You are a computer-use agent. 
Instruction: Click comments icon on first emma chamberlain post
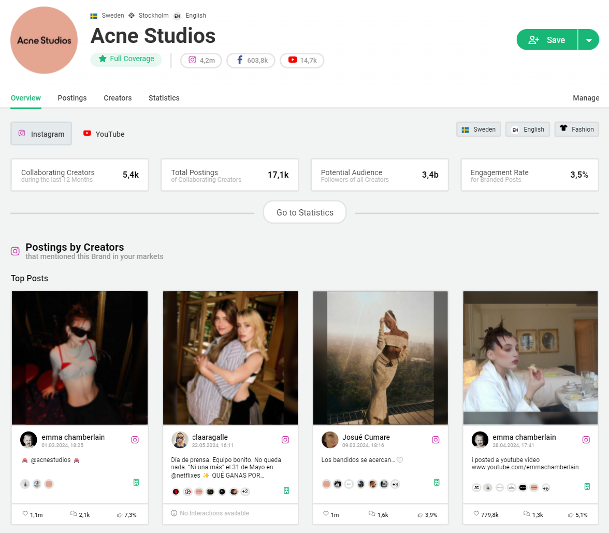coord(73,514)
